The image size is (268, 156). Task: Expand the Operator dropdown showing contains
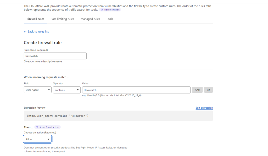[67, 90]
